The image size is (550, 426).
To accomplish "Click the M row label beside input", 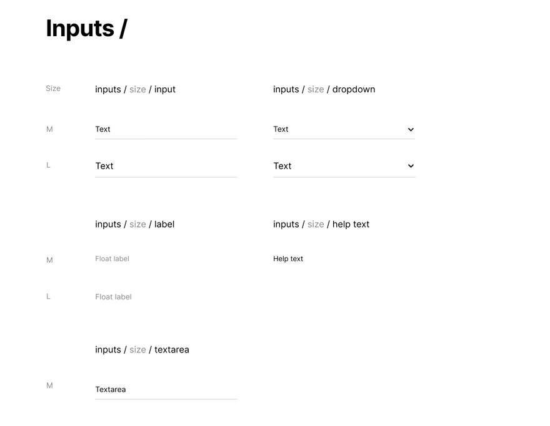I will tap(49, 130).
